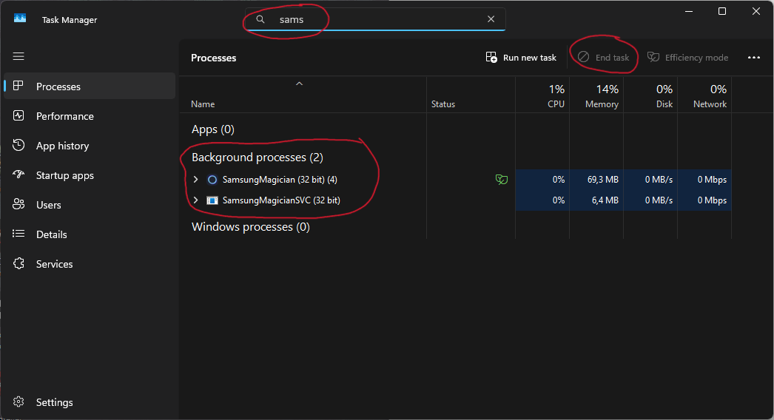
Task: Switch to the Performance page
Action: pyautogui.click(x=90, y=116)
